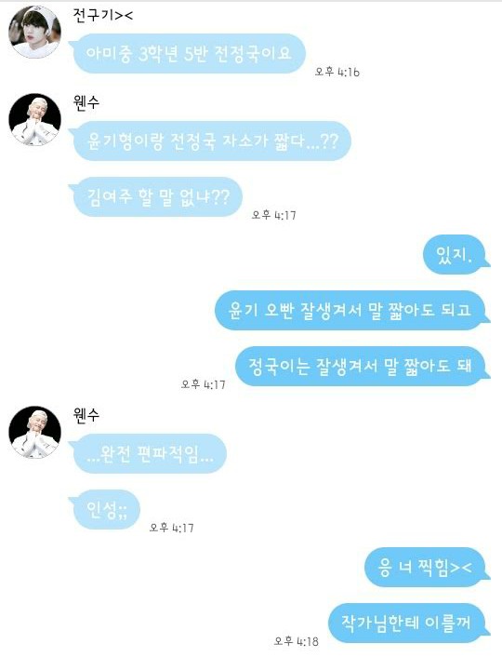Open the 전구기>< profile picture
Screen dimensions: 502x657
coord(34,32)
